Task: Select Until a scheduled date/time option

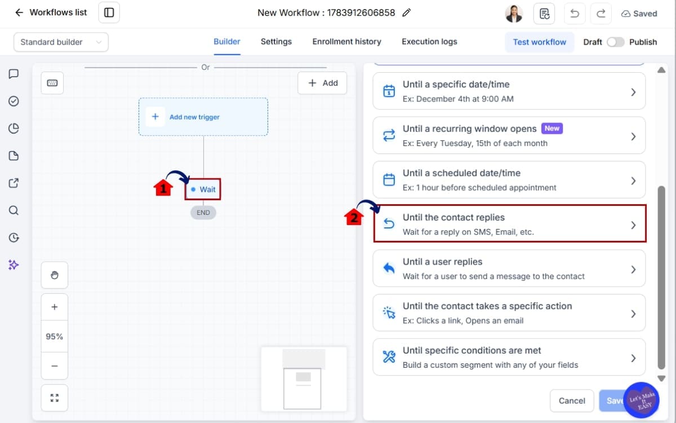Action: pyautogui.click(x=509, y=180)
